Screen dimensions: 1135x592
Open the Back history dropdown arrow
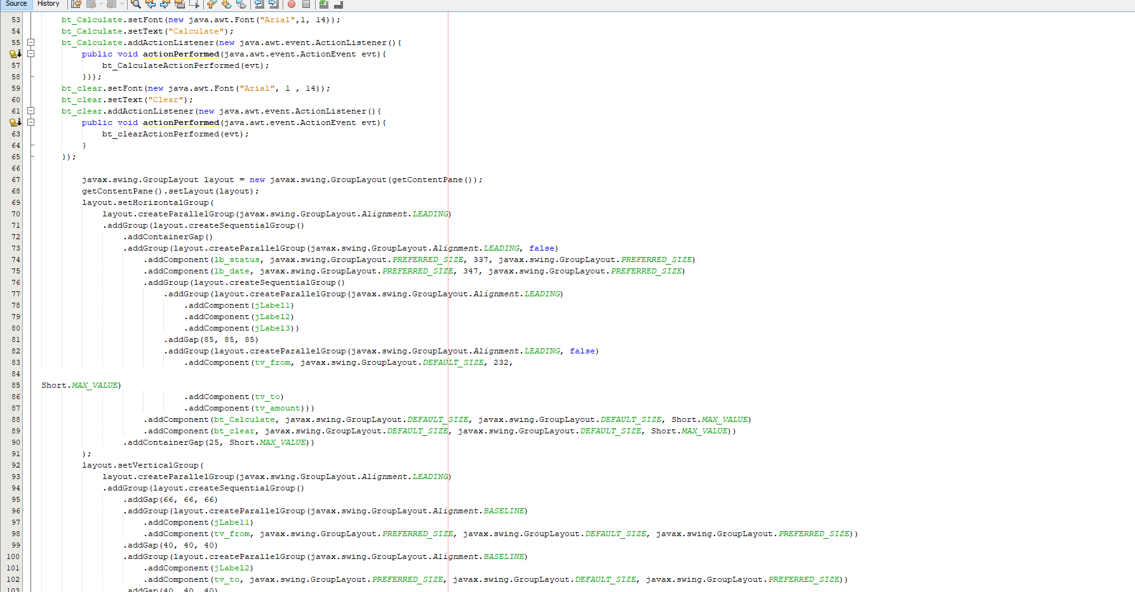[x=100, y=4]
